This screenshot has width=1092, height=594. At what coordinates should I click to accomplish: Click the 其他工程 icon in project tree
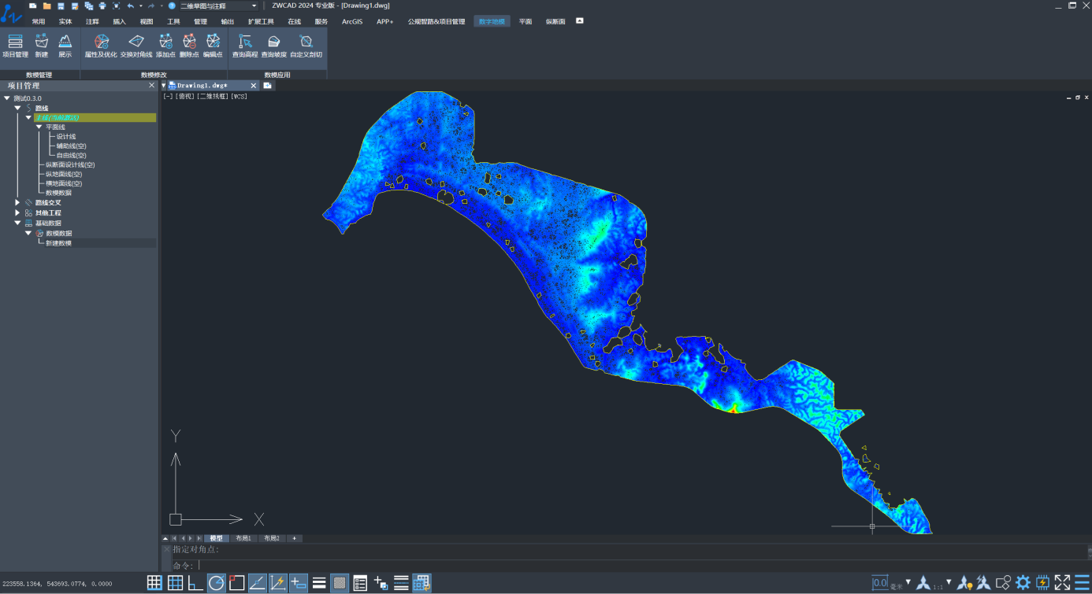[28, 213]
